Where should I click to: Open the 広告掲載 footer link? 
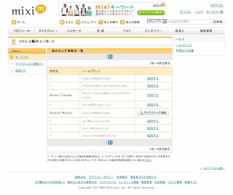[160, 182]
